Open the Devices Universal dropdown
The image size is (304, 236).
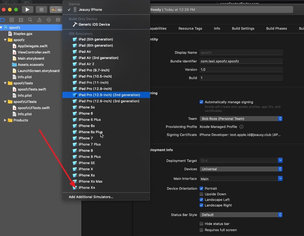(241, 169)
